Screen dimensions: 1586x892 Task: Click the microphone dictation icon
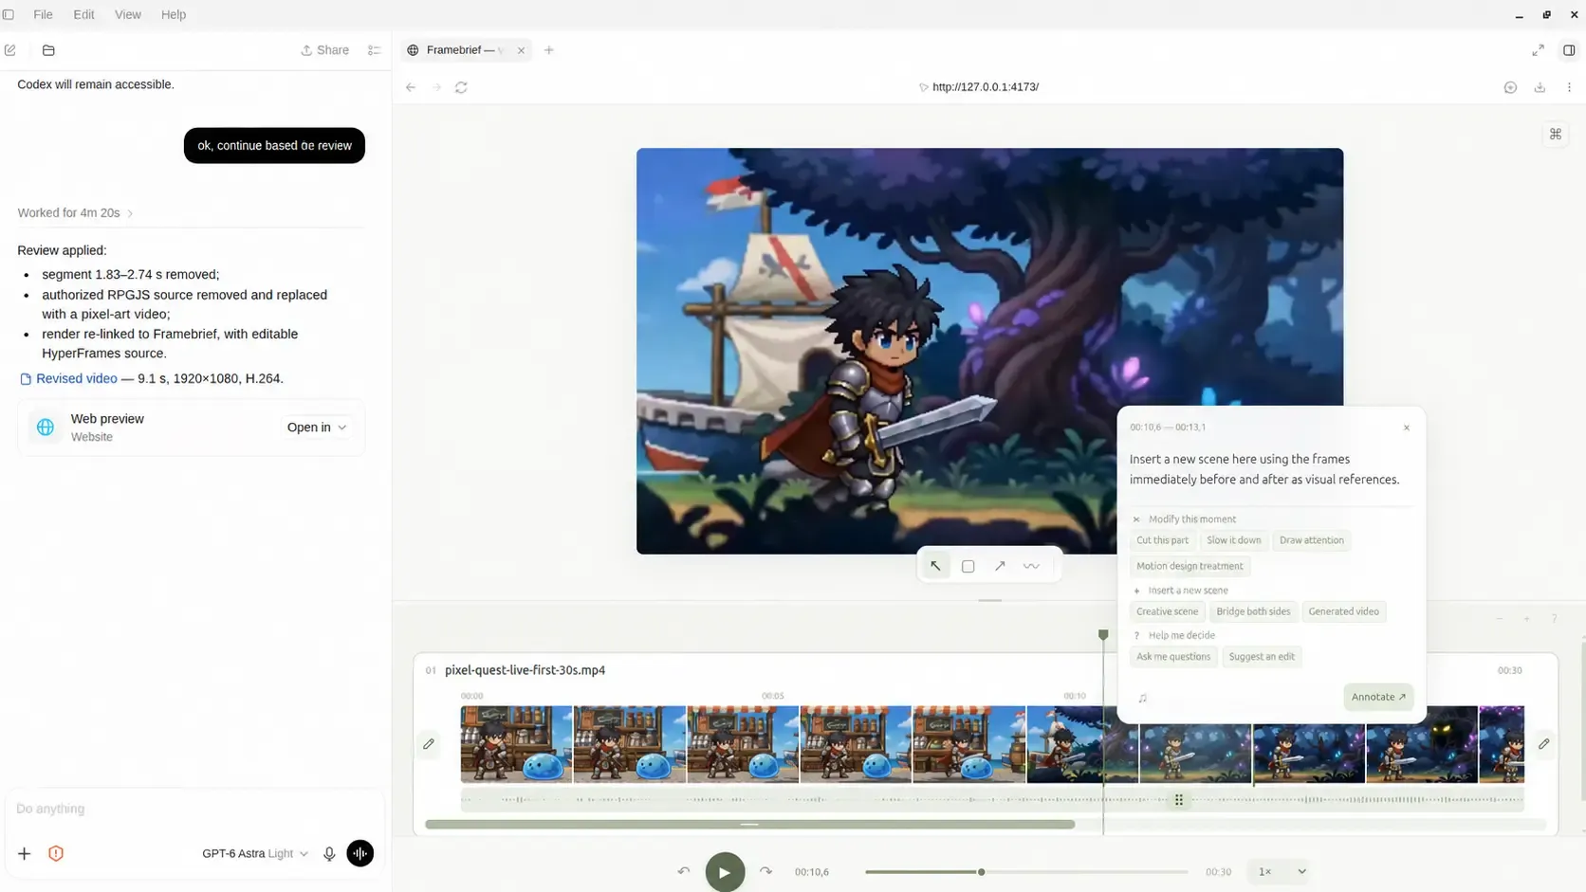tap(329, 853)
